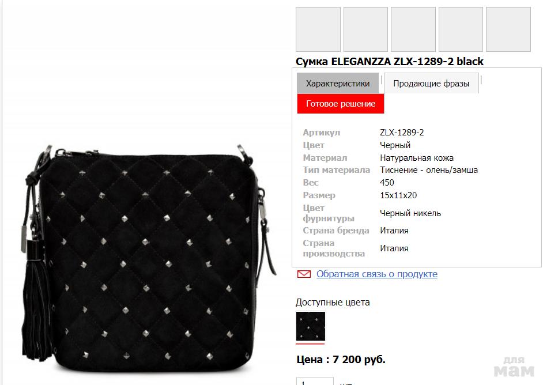The height and width of the screenshot is (385, 543).
Task: Click the Натуральная кожа material value
Action: pyautogui.click(x=417, y=158)
